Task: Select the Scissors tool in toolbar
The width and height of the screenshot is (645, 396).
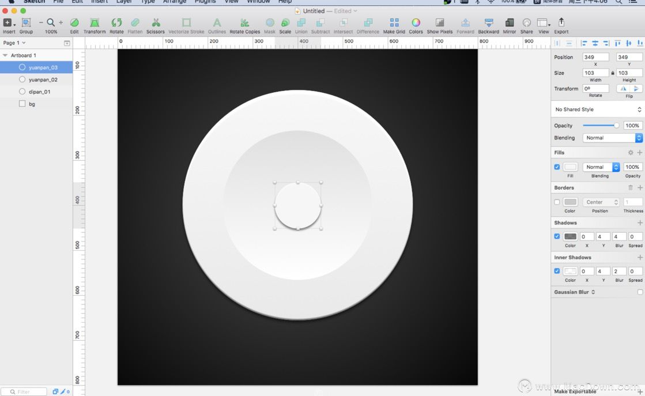Action: (156, 25)
